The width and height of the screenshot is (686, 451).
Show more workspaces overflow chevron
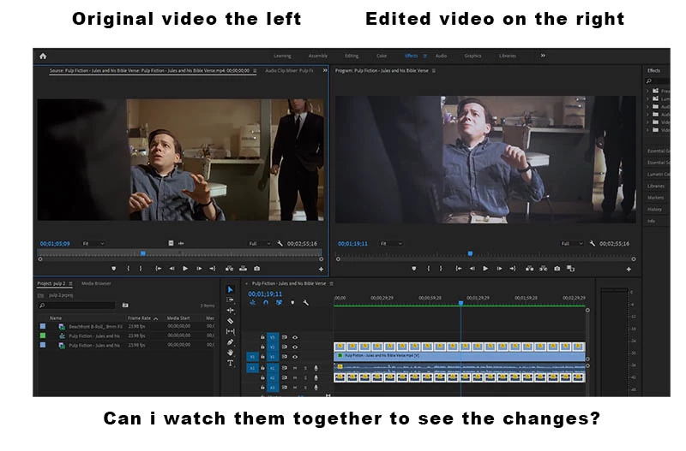pos(543,56)
